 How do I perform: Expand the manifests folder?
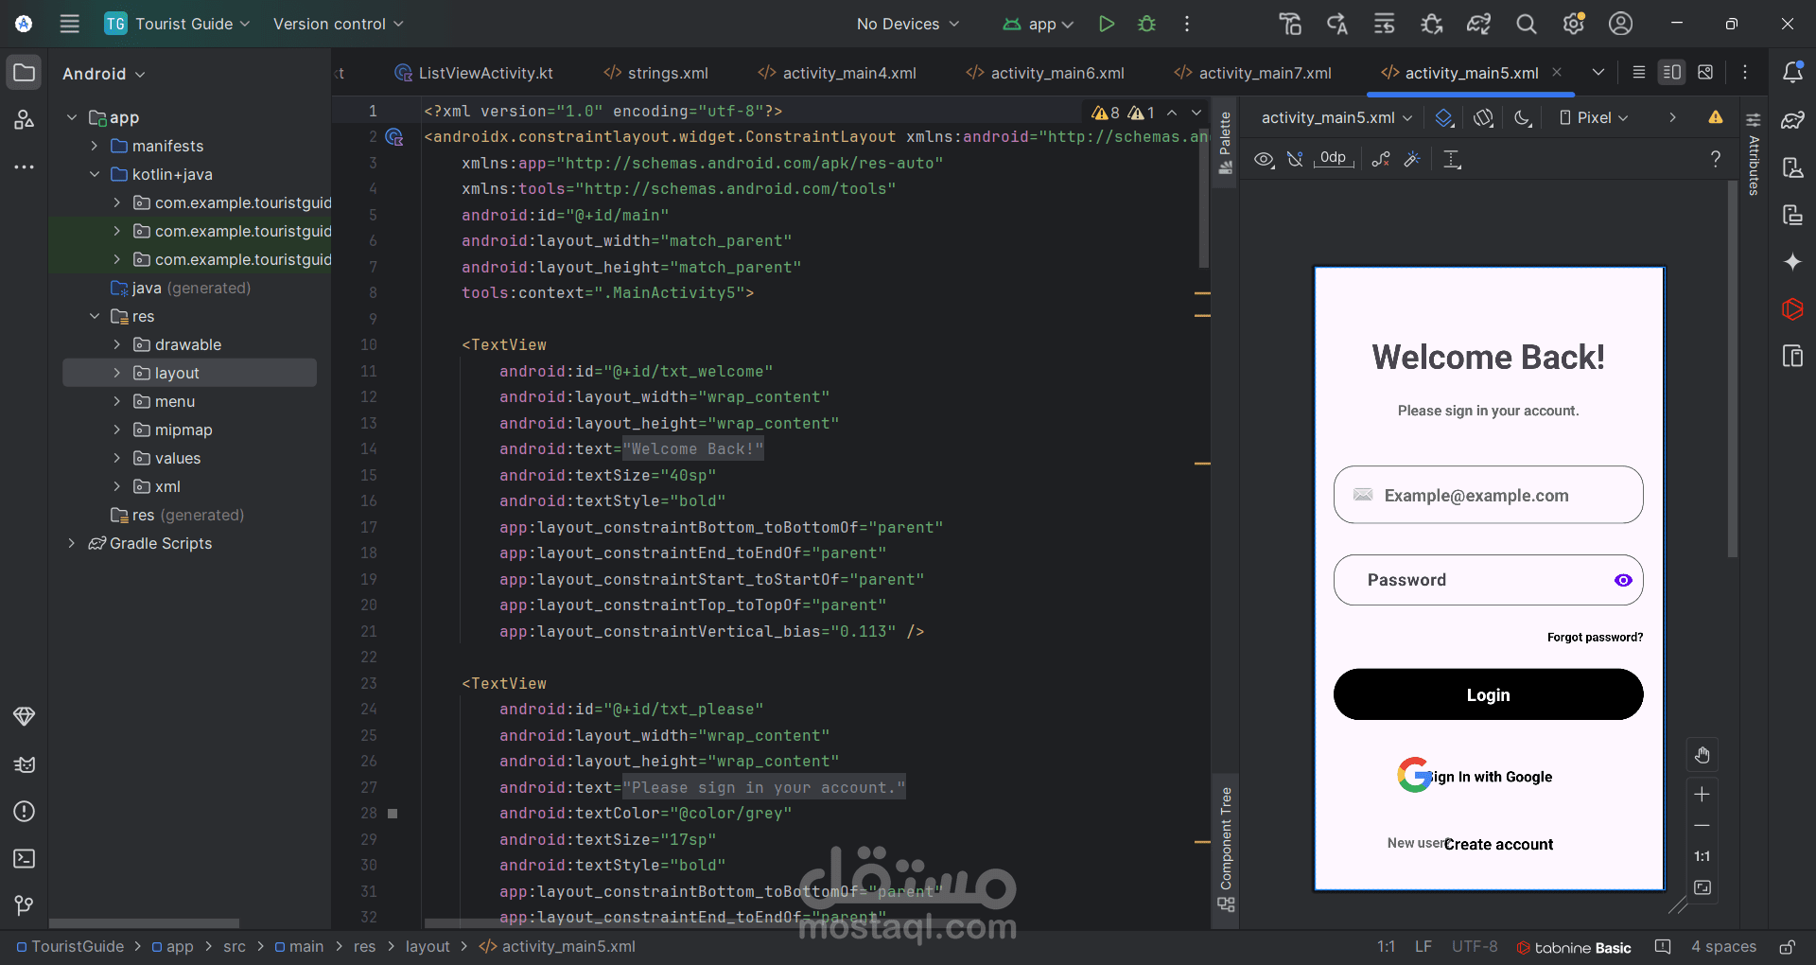coord(95,146)
